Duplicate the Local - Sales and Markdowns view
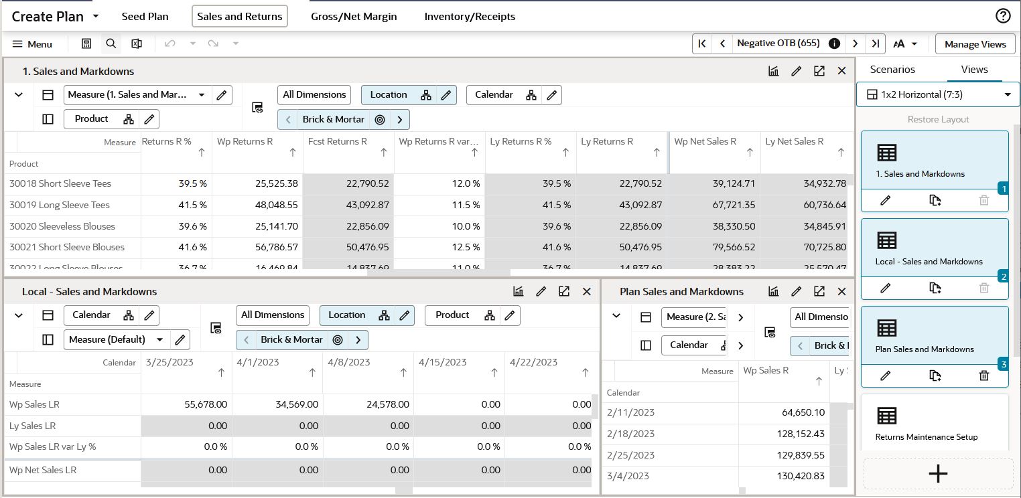 [x=935, y=288]
